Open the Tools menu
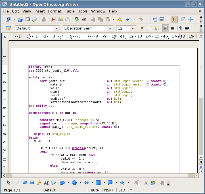 (x=83, y=11)
